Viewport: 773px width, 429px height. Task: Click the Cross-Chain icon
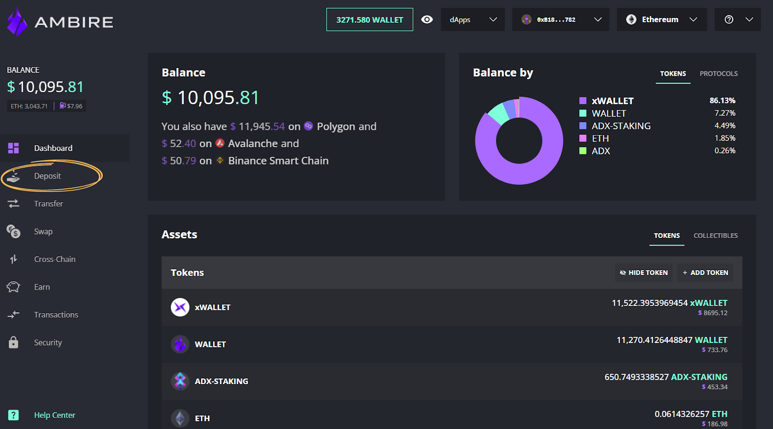(14, 259)
